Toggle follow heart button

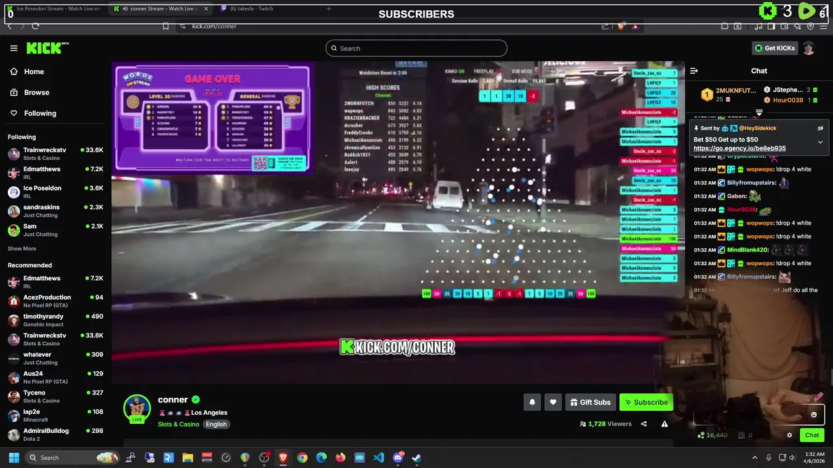tap(553, 402)
